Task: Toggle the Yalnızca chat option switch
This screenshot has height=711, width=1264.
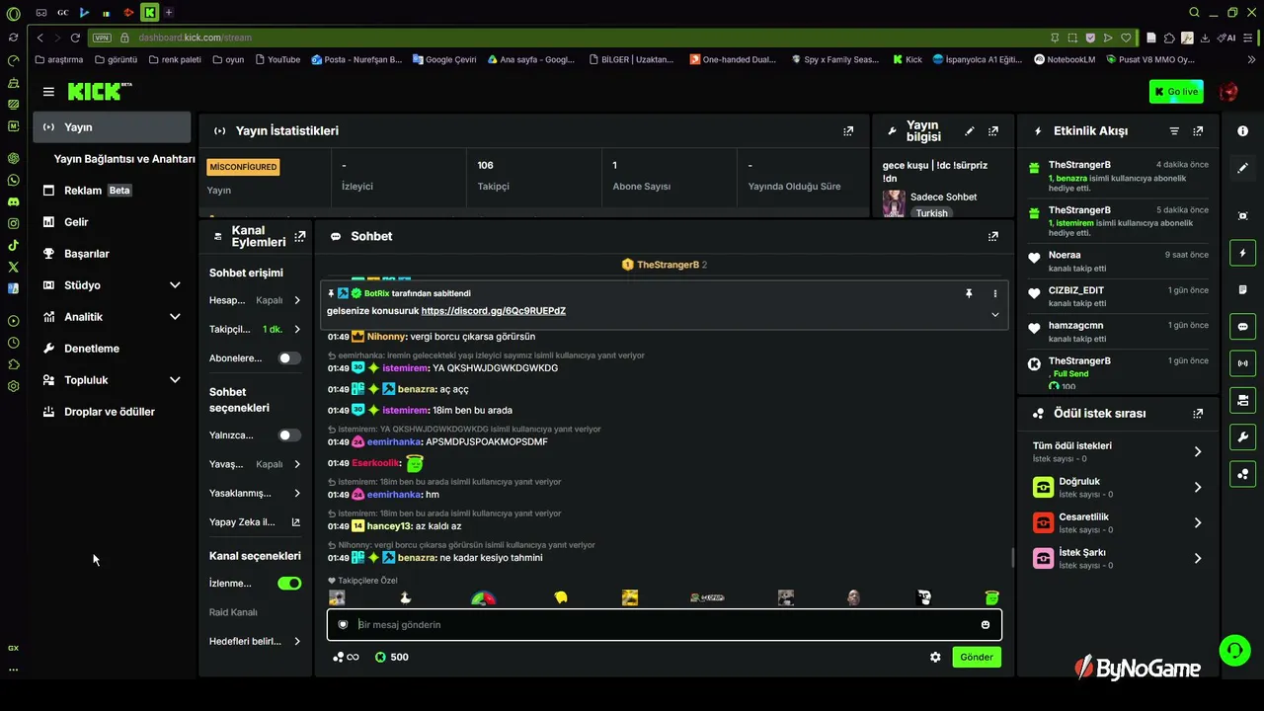Action: point(289,434)
